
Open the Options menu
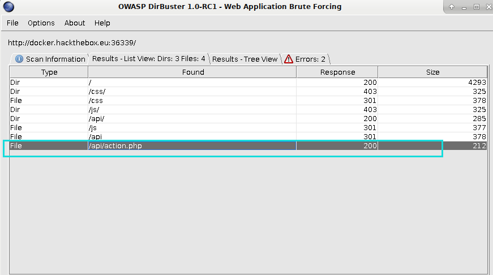pyautogui.click(x=41, y=23)
